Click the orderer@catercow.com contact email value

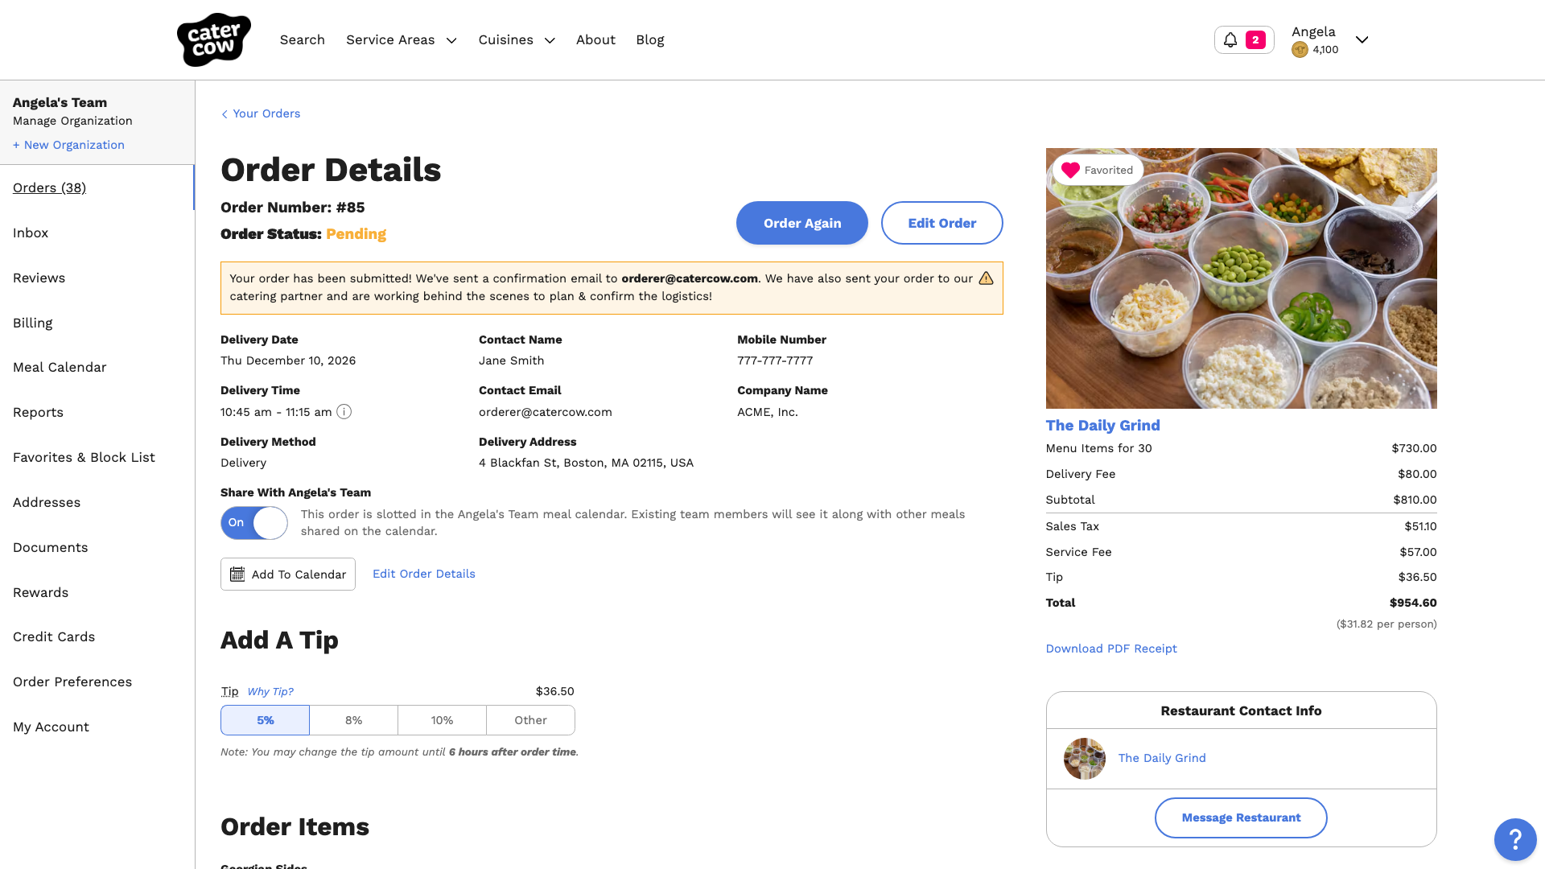[546, 412]
